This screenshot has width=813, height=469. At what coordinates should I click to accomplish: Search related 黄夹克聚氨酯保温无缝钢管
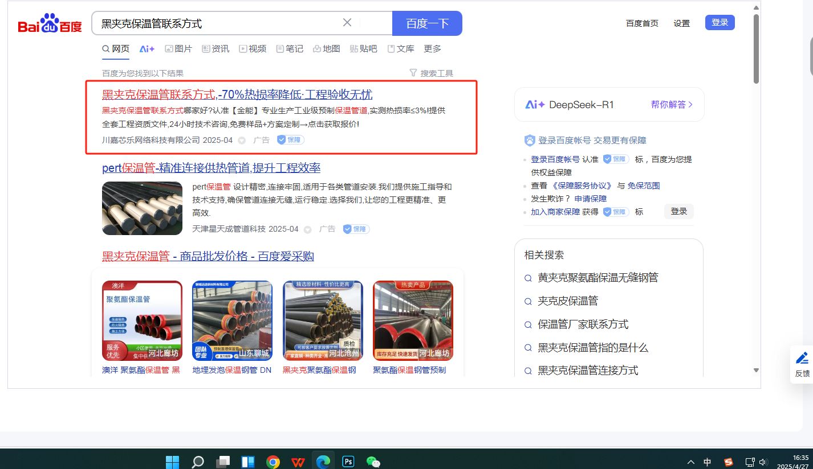(598, 278)
